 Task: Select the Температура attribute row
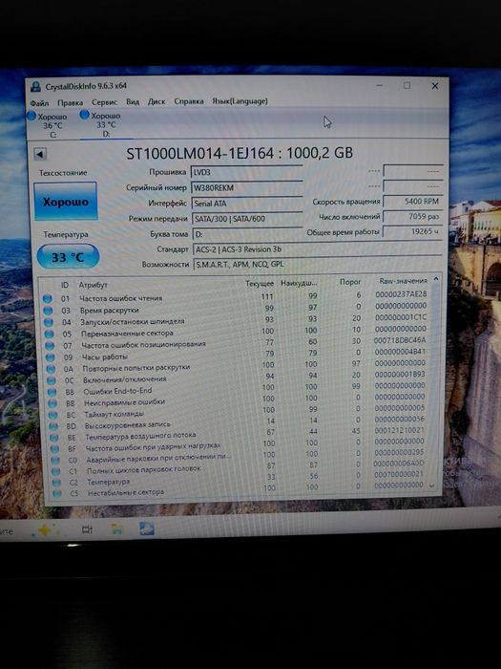pyautogui.click(x=240, y=480)
